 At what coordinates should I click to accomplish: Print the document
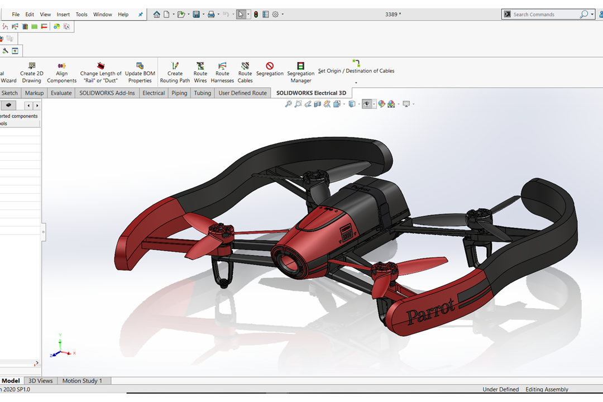pos(211,14)
